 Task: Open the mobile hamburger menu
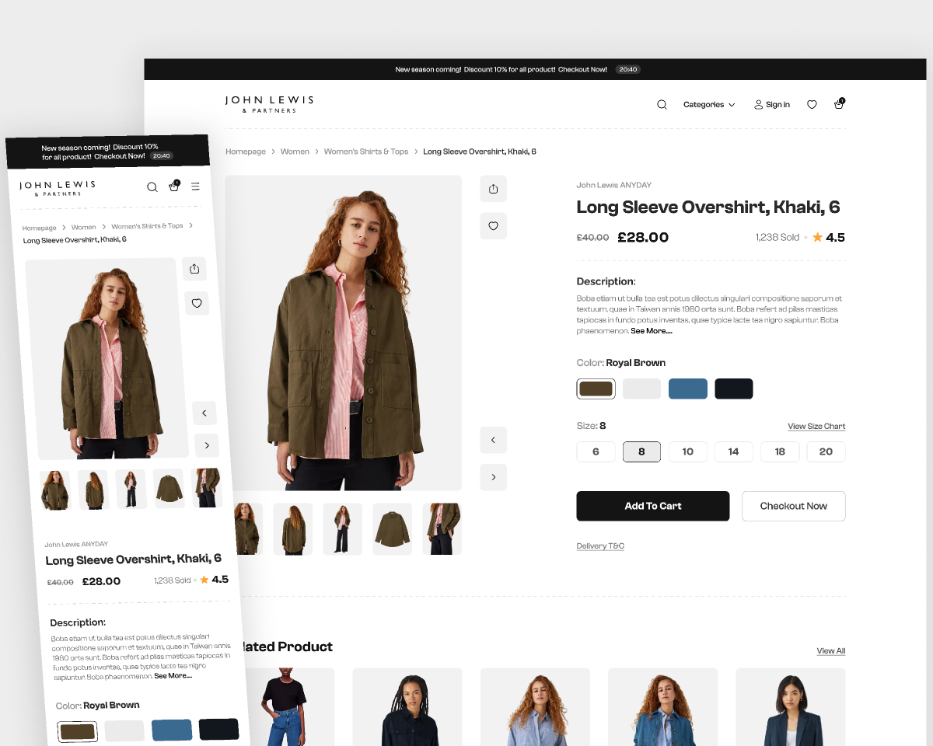pyautogui.click(x=196, y=186)
